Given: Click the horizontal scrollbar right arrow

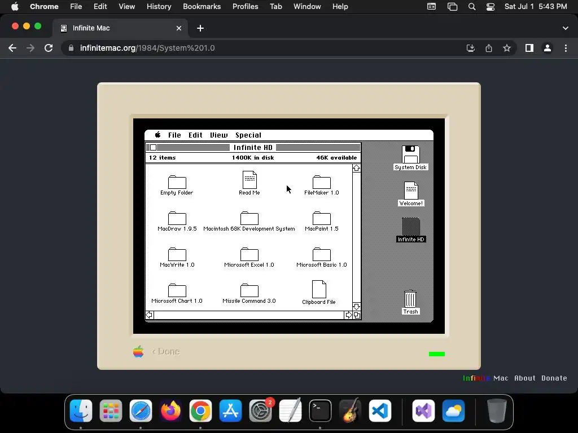Looking at the screenshot, I should (x=348, y=315).
